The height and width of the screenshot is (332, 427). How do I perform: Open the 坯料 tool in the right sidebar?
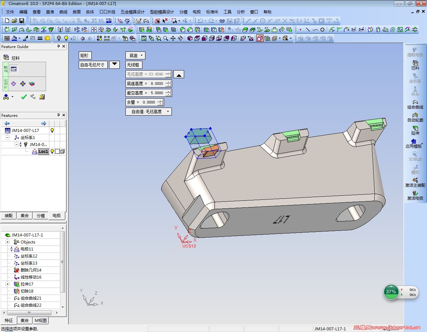click(415, 65)
